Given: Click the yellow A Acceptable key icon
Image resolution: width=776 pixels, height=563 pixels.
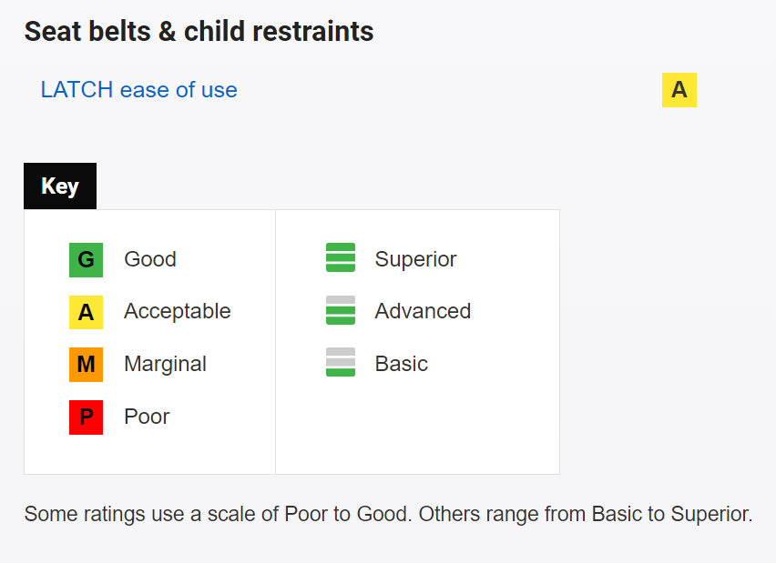Looking at the screenshot, I should (86, 312).
